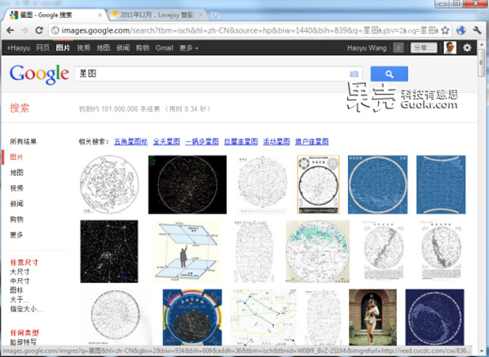This screenshot has width=489, height=357.
Task: Click the Google logo
Action: [38, 74]
